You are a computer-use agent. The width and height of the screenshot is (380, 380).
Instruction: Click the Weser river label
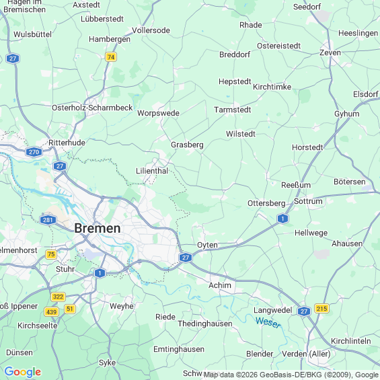coord(268,322)
